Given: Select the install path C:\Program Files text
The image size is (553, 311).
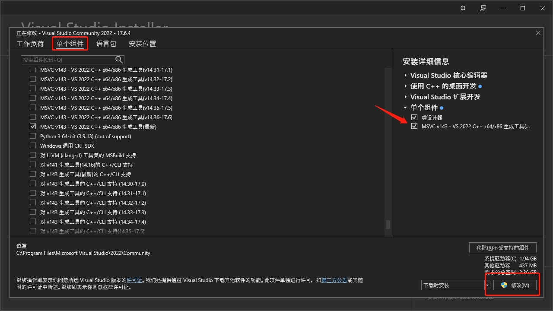Looking at the screenshot, I should 83,253.
